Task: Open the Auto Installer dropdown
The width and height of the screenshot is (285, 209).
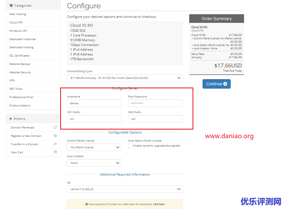Action: [94, 163]
